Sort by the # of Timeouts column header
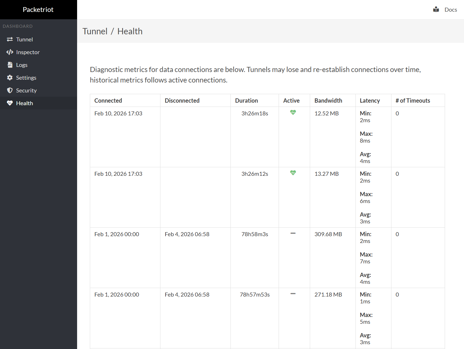The image size is (464, 349). click(x=412, y=100)
